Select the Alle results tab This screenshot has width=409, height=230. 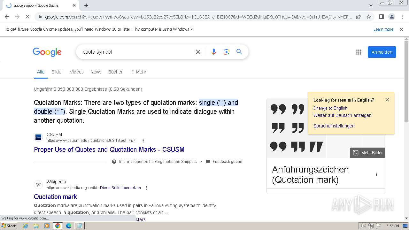tap(41, 72)
